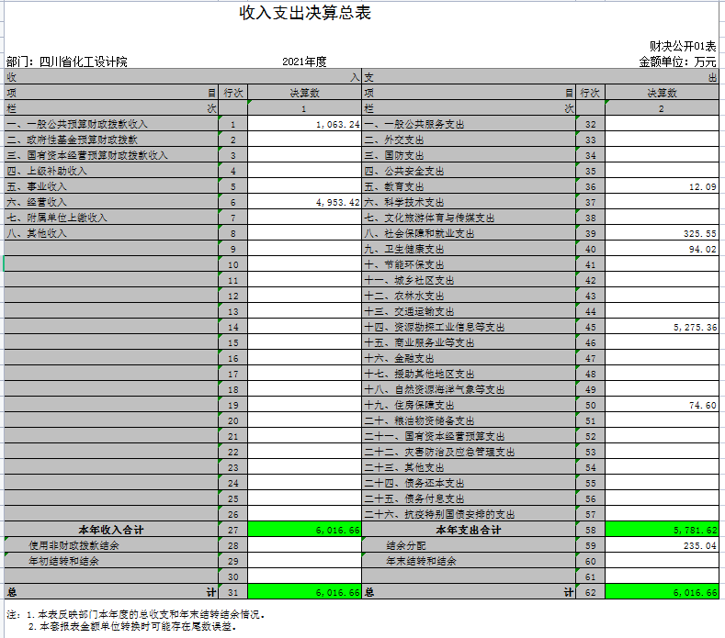Click the 附属单位上缴收入 cell

111,218
